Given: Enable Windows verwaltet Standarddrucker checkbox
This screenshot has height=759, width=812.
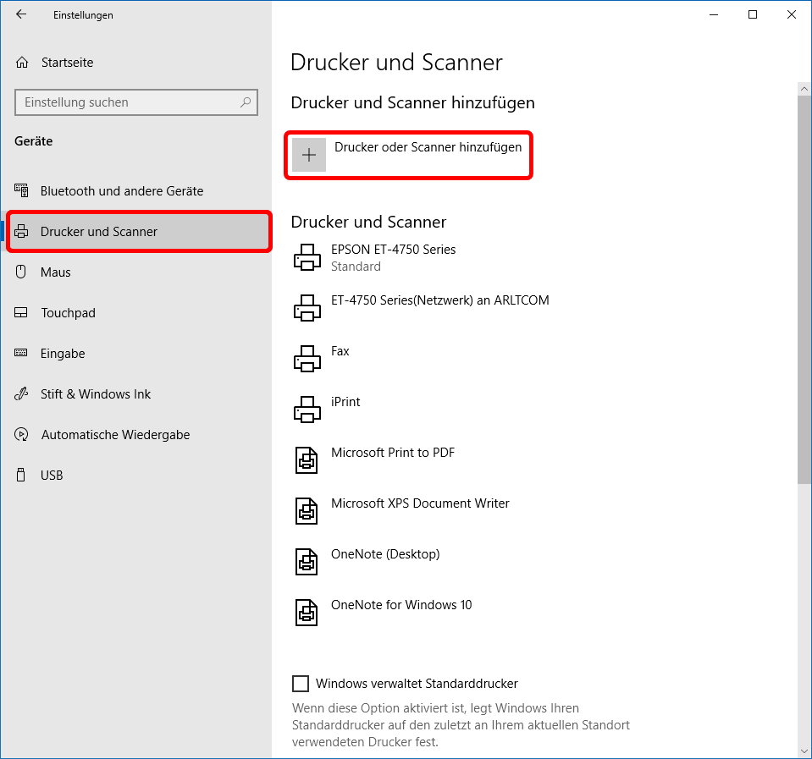Looking at the screenshot, I should tap(300, 684).
